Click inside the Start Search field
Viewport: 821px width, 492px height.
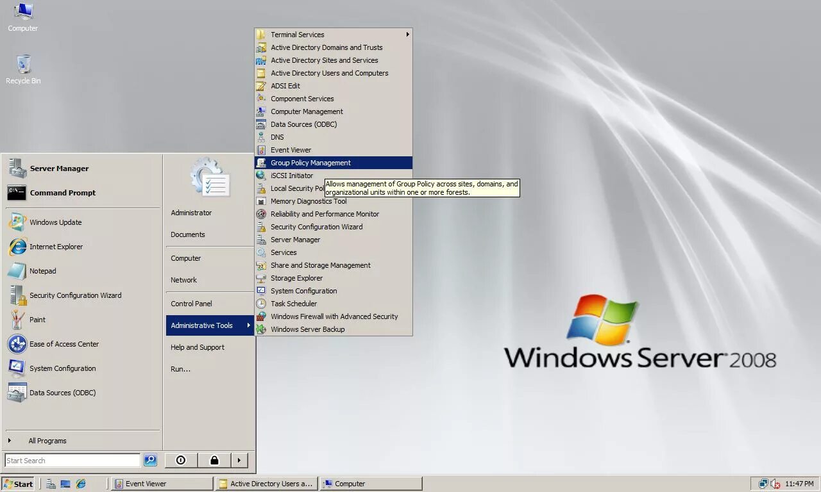click(x=71, y=460)
